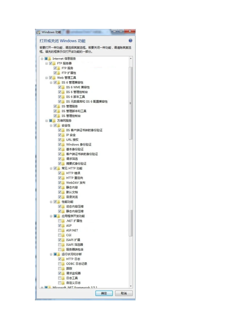The image size is (232, 328).
Task: Collapse the Internet 信息服务 tree node
Action: (x=42, y=59)
